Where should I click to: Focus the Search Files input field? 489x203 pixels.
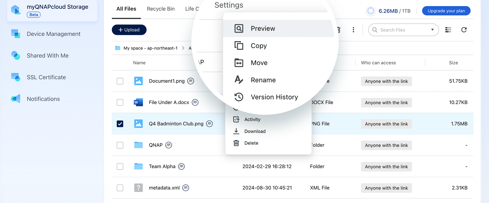tap(403, 30)
